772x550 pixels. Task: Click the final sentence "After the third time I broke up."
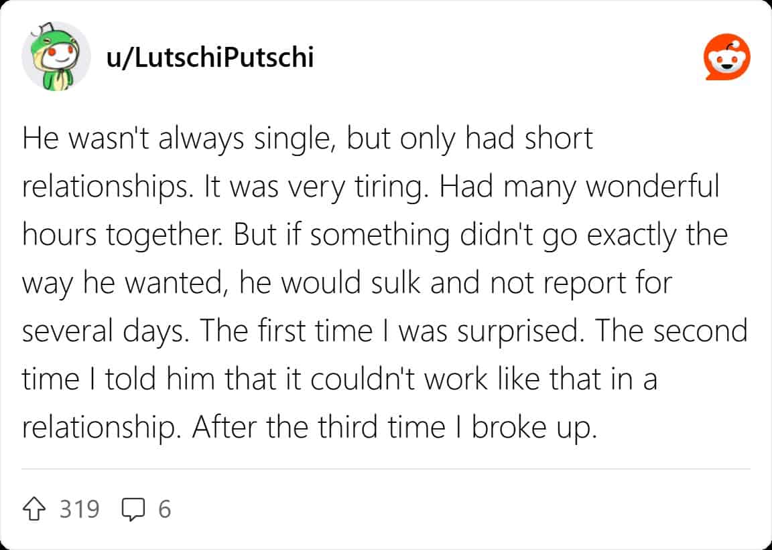[393, 429]
